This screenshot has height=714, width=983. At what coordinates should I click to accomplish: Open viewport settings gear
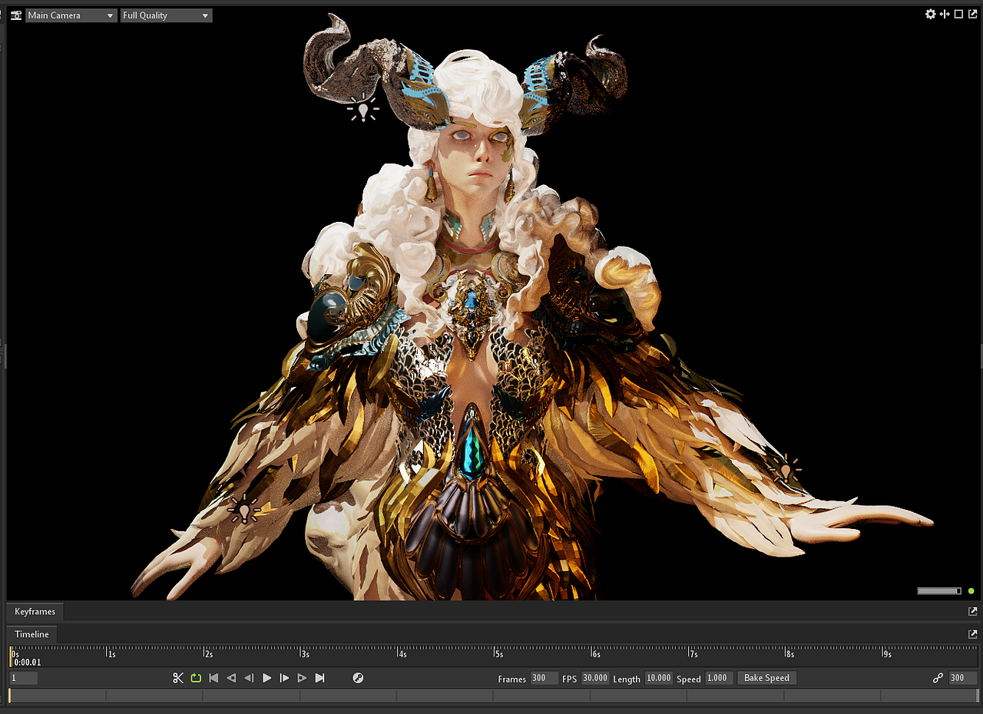(931, 15)
